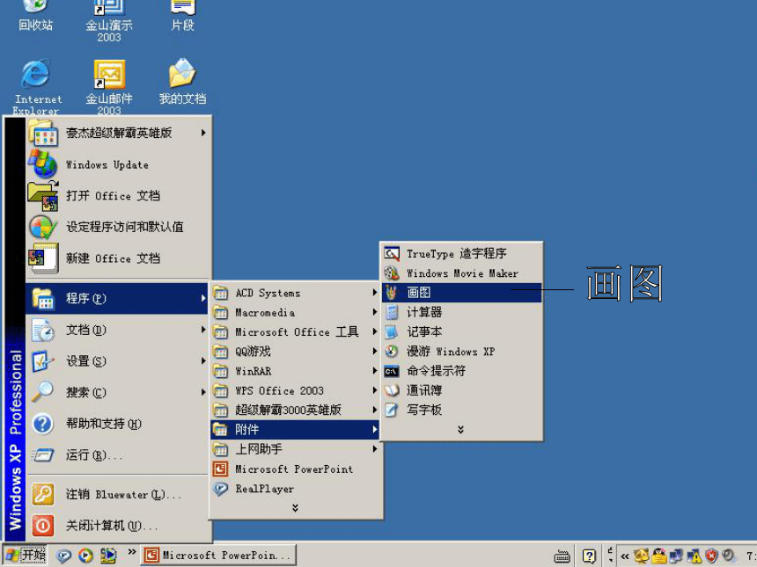Screen dimensions: 757x567
Task: Click the 设置(S) settings icon
Action: tap(43, 361)
